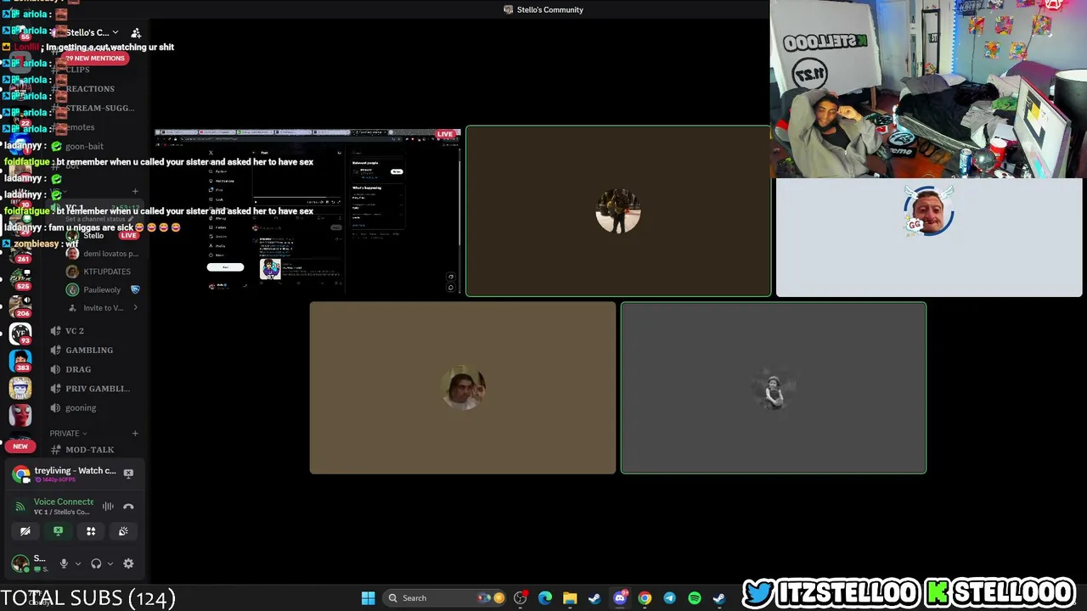Mute microphone in user panel

tap(64, 563)
